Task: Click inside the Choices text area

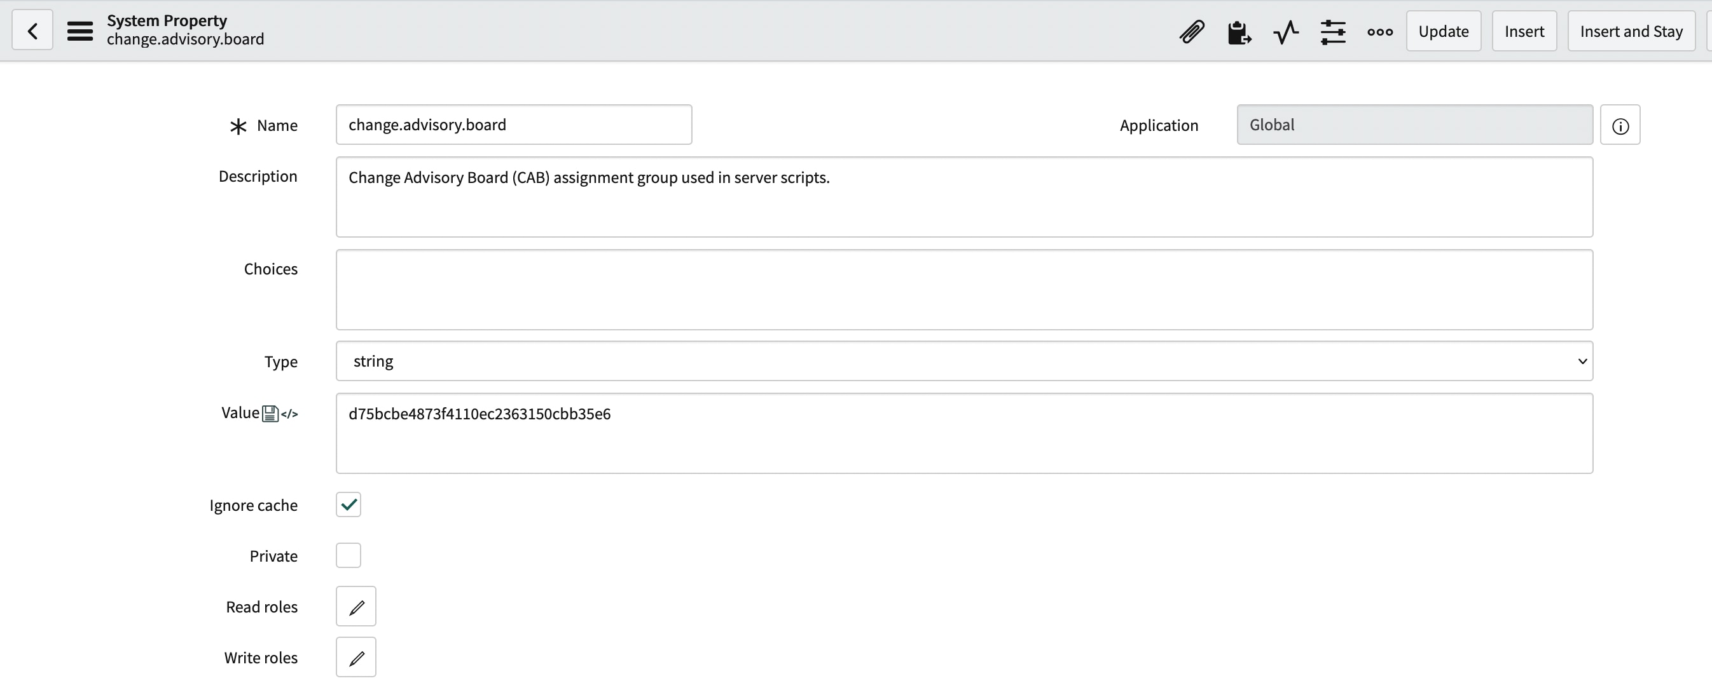Action: tap(963, 290)
